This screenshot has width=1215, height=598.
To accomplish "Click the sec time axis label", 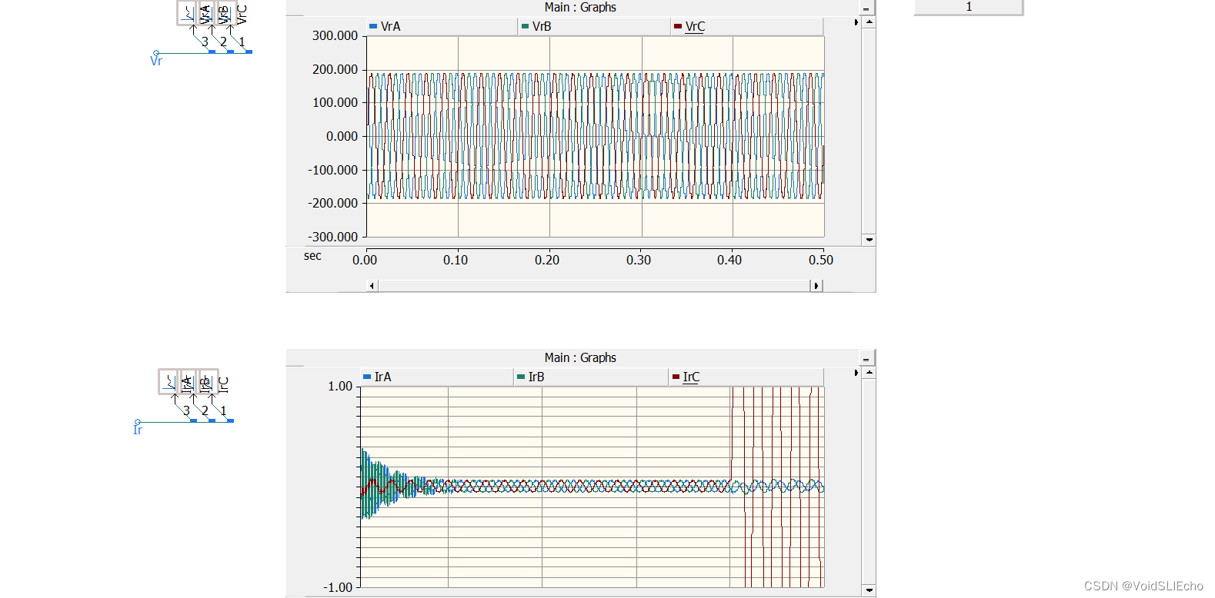I will click(x=312, y=256).
